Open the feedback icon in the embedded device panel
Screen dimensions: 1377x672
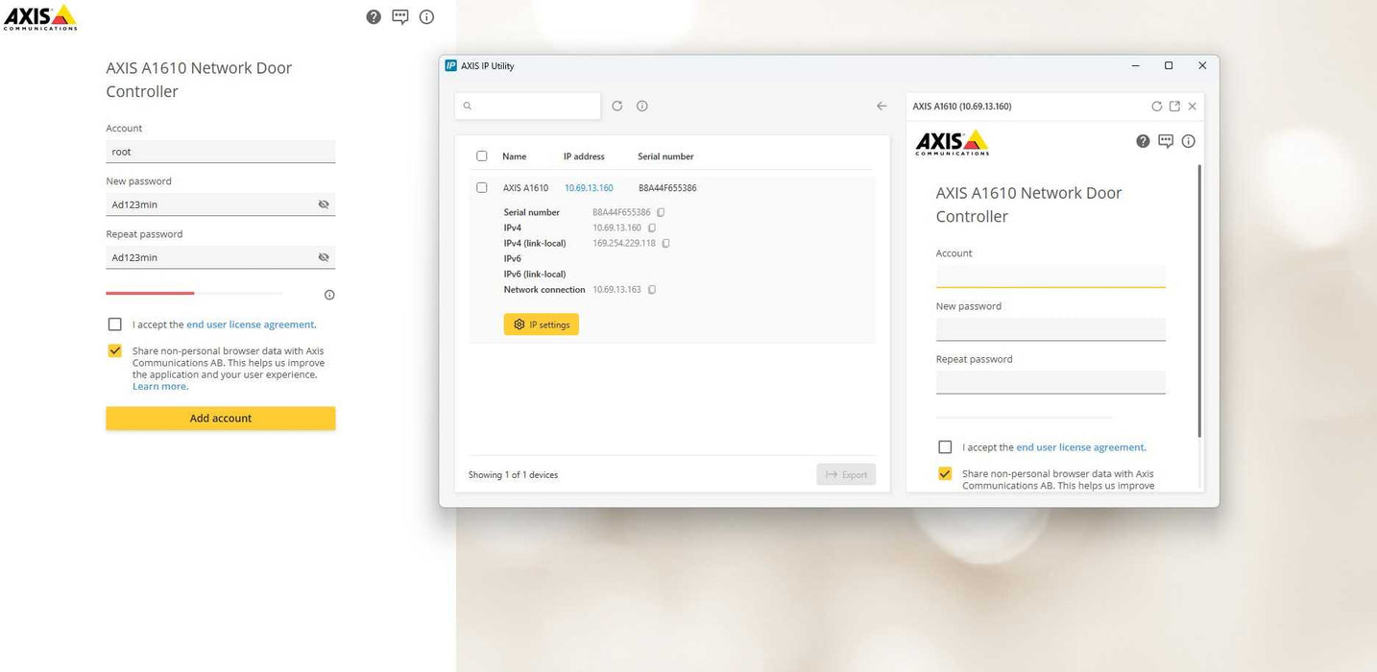click(x=1166, y=141)
